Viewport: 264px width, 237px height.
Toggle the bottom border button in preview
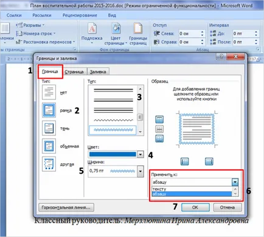pos(159,138)
